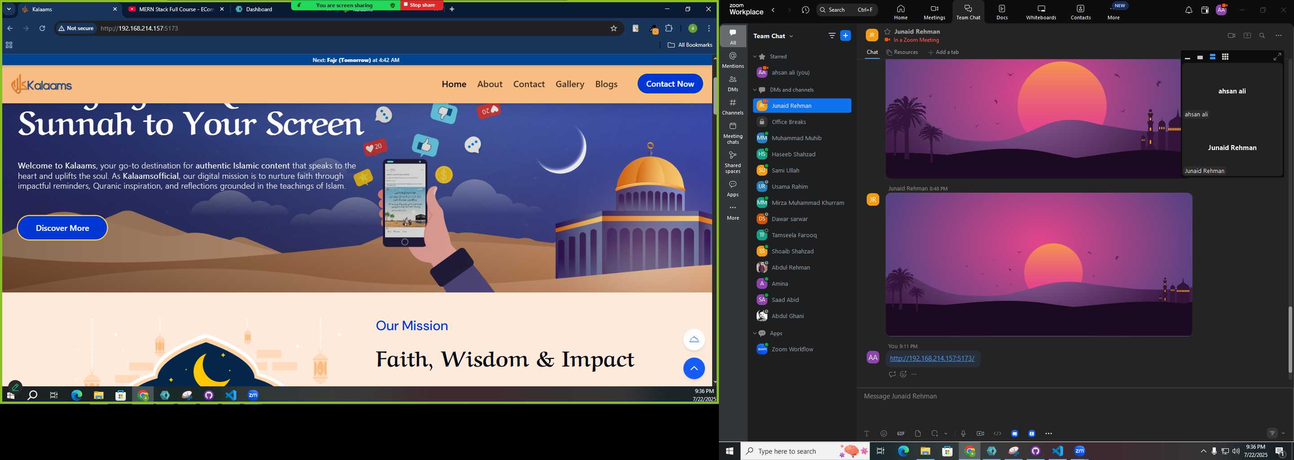Open Chrome tab search dropdown arrow

point(9,9)
